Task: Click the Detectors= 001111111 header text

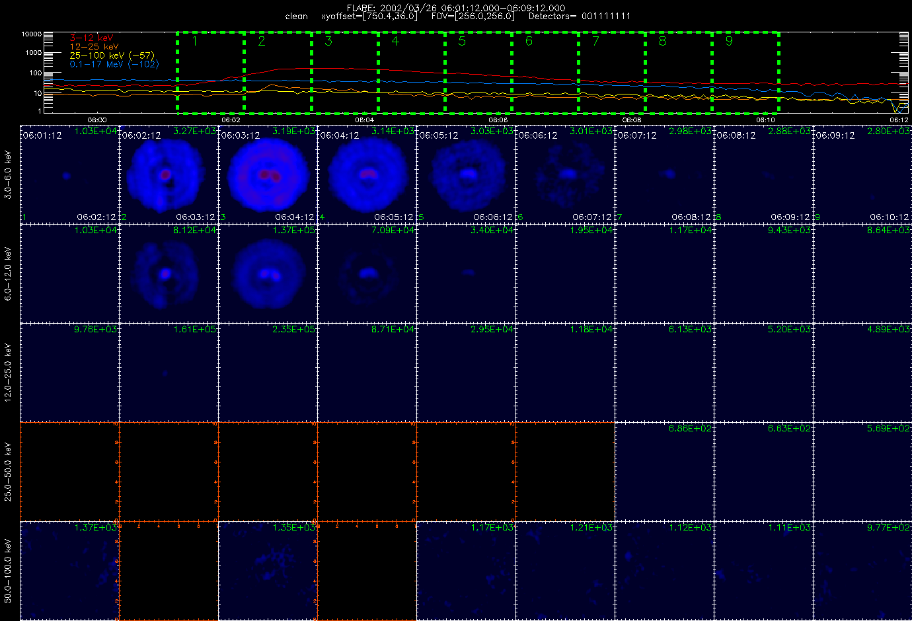Action: point(580,16)
